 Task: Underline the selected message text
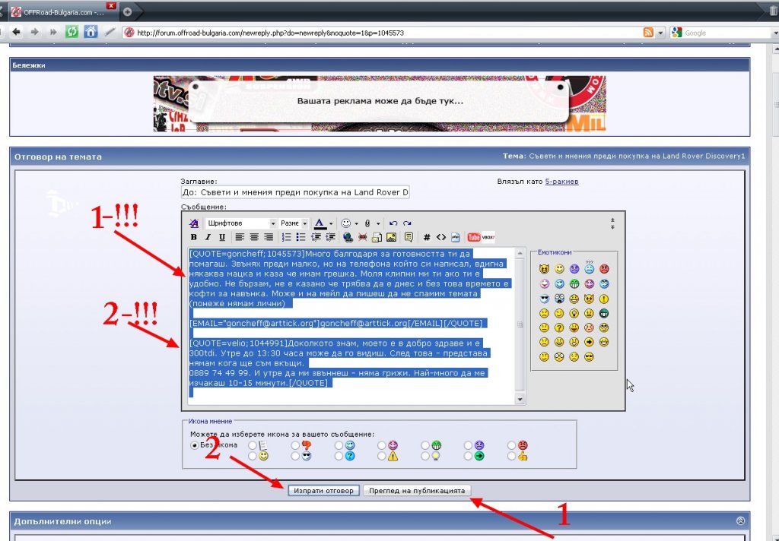222,237
